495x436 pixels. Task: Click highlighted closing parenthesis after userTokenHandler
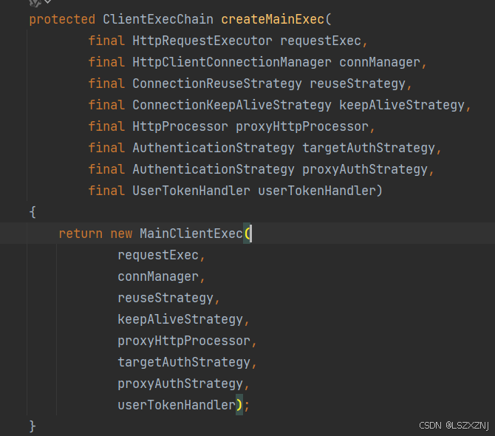239,406
